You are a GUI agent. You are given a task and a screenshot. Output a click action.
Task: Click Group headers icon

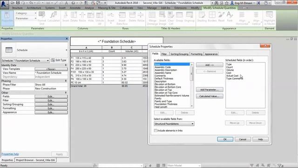(x=179, y=17)
